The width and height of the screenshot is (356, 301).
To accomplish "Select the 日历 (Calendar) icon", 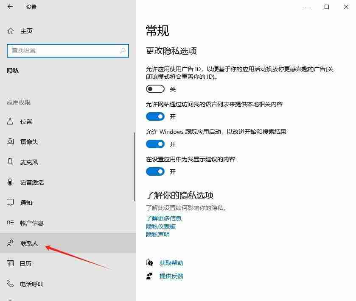I will pyautogui.click(x=10, y=263).
